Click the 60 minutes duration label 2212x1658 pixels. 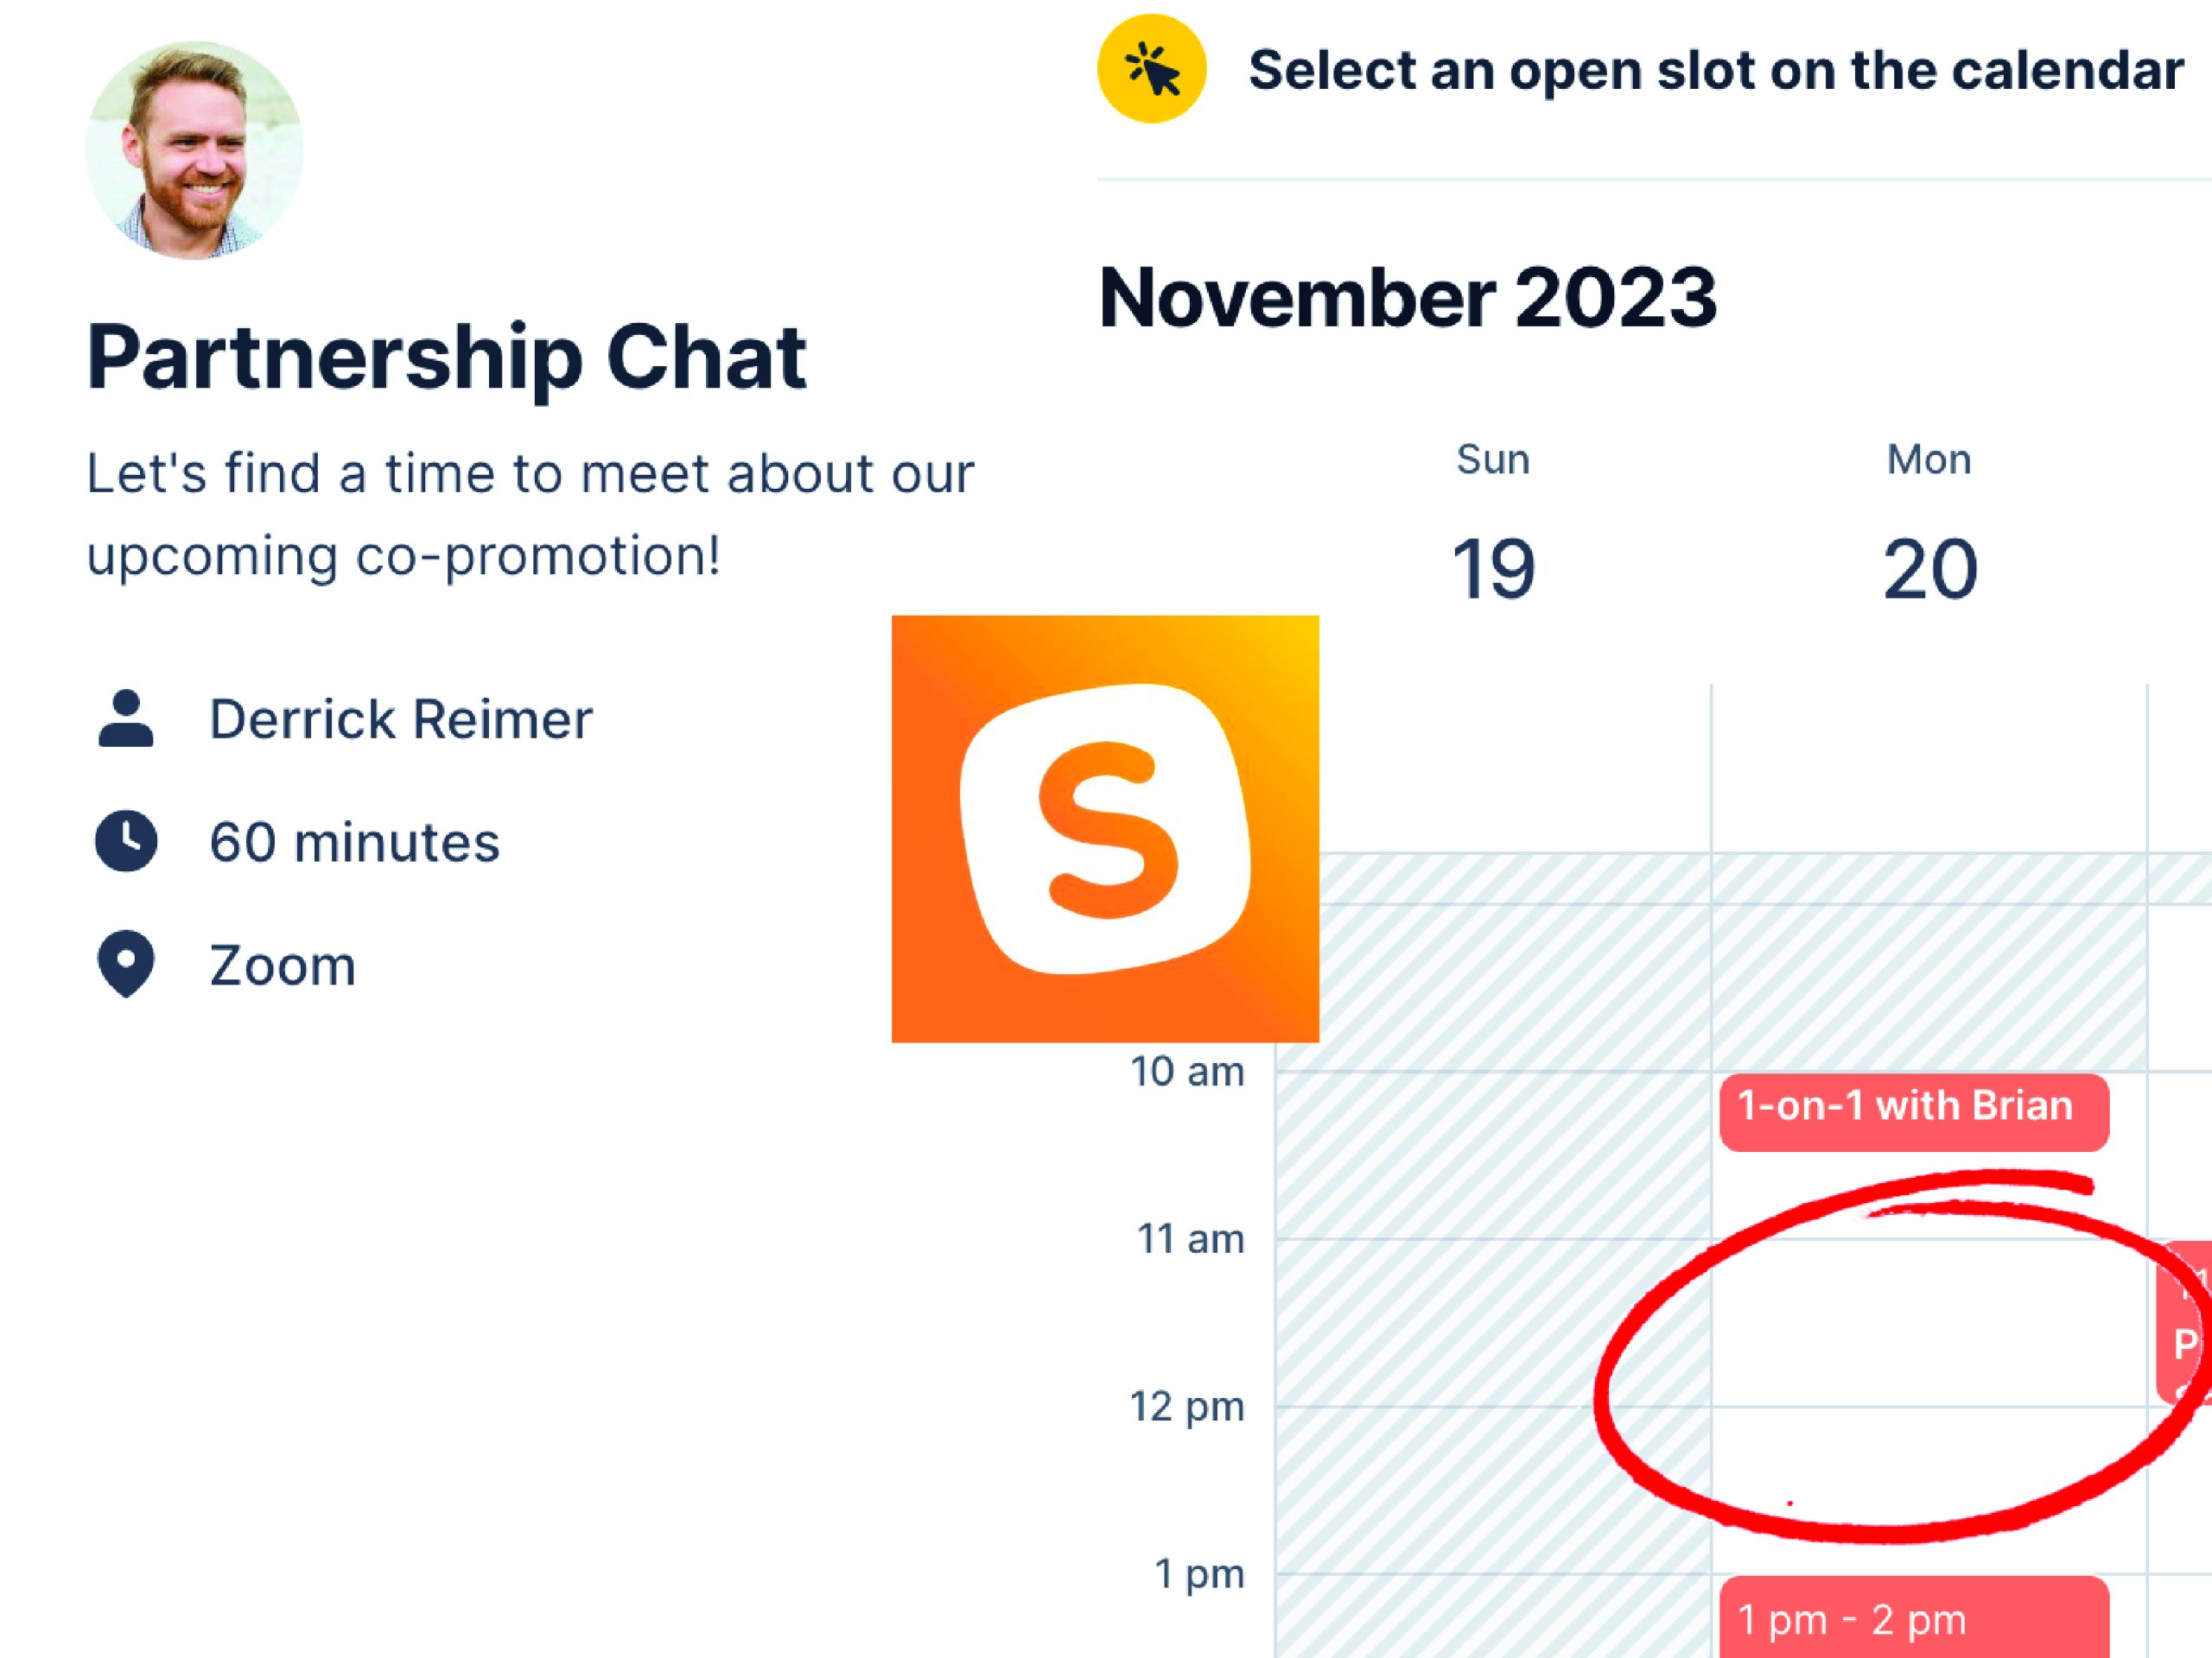(354, 843)
